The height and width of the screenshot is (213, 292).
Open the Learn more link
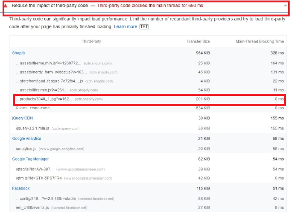point(126,26)
